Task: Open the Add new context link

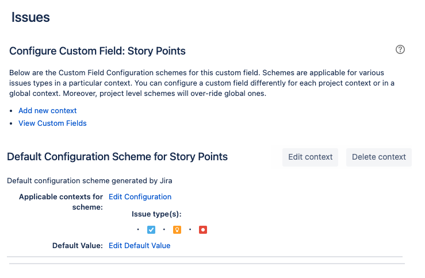Action: coord(47,110)
